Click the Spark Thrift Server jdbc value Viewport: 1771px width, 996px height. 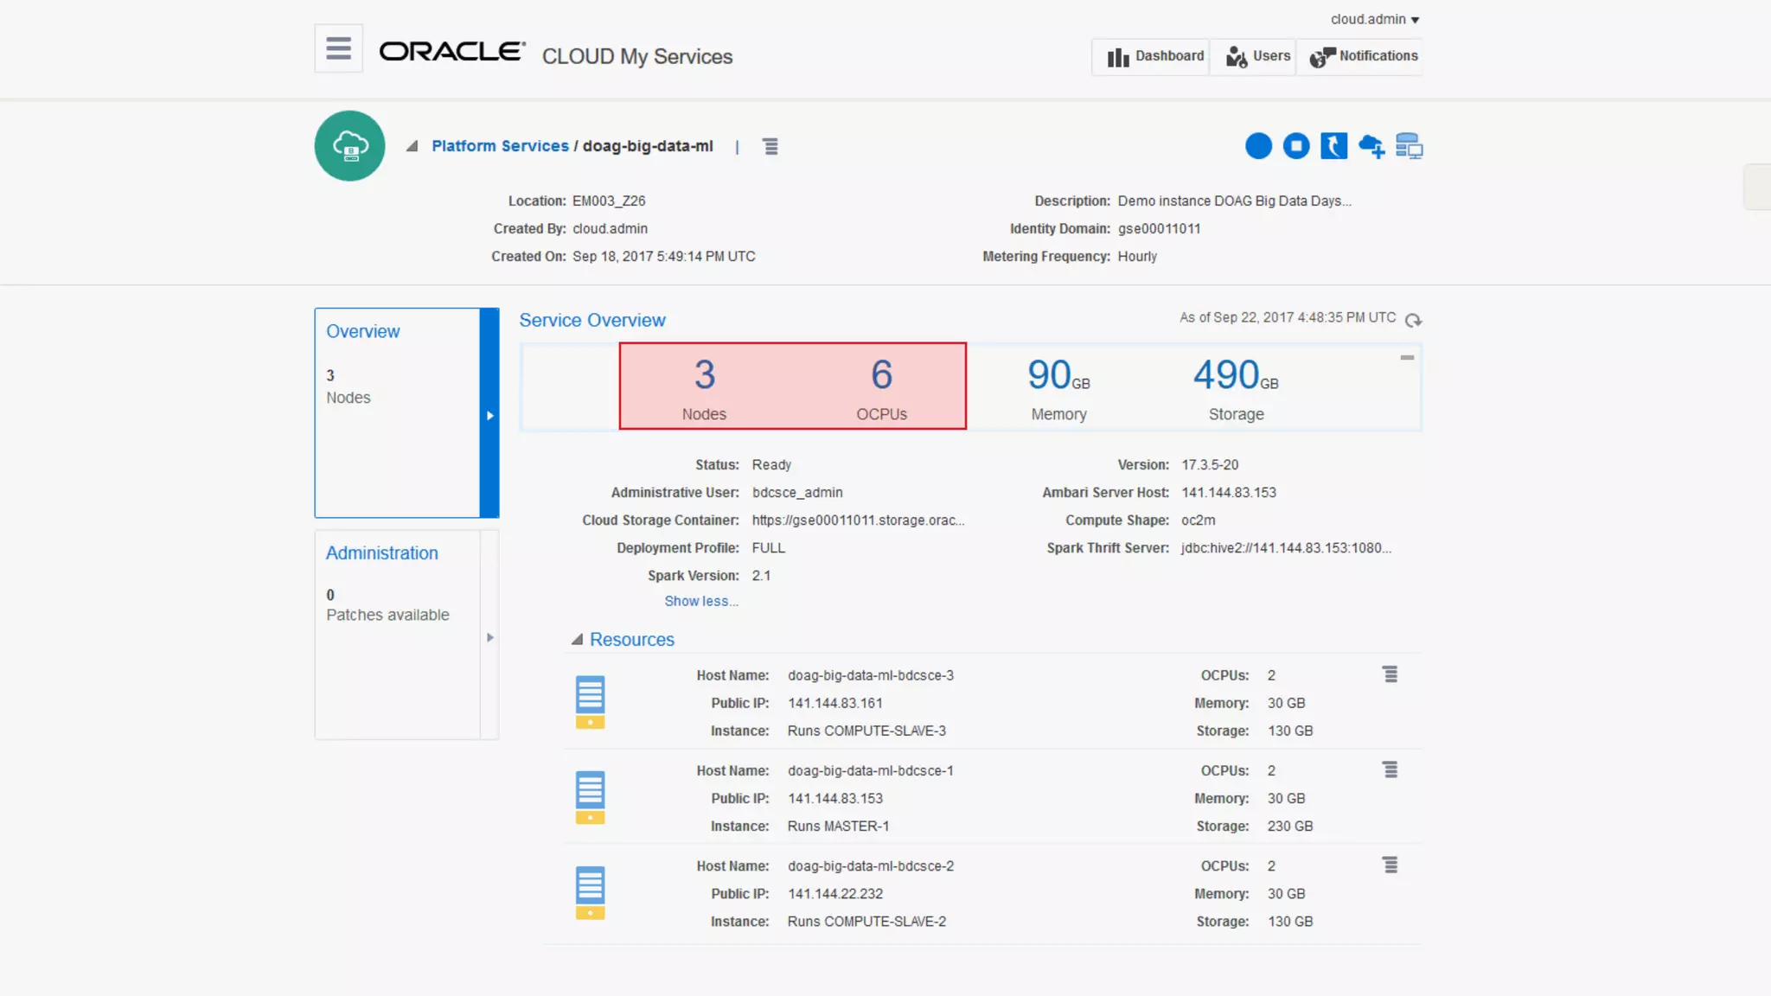click(1286, 547)
